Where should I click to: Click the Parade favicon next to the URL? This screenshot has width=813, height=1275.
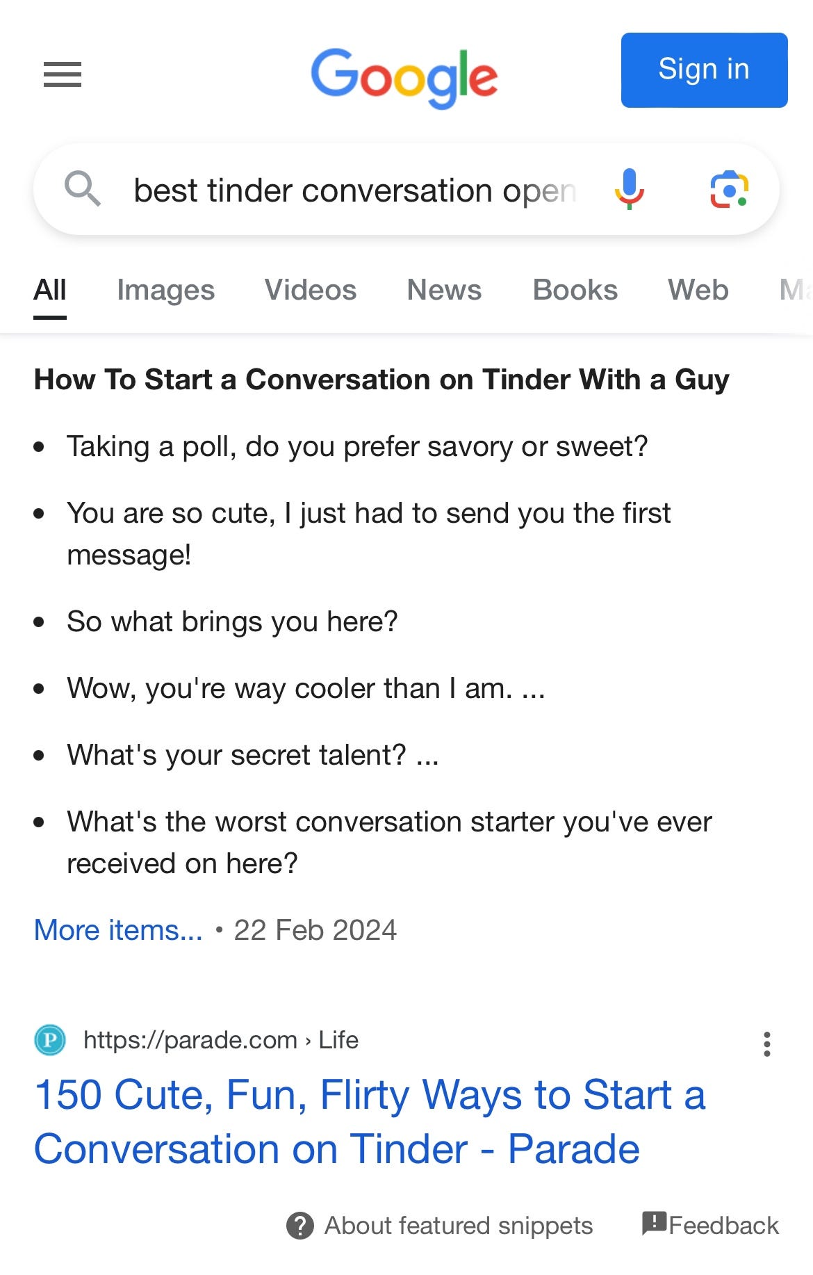[x=49, y=1040]
